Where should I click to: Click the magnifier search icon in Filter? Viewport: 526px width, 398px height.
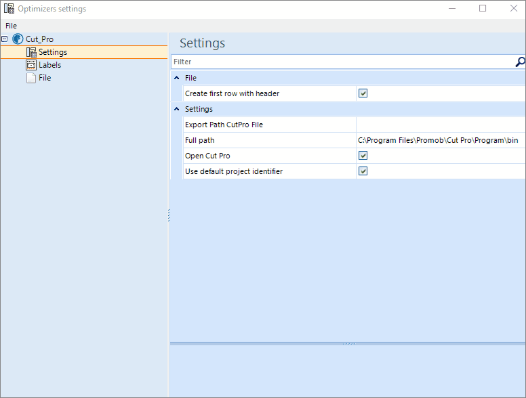[x=520, y=62]
